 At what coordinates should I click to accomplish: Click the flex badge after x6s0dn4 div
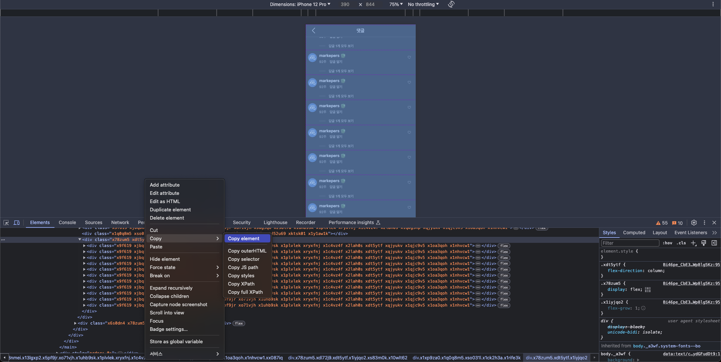[x=239, y=323]
